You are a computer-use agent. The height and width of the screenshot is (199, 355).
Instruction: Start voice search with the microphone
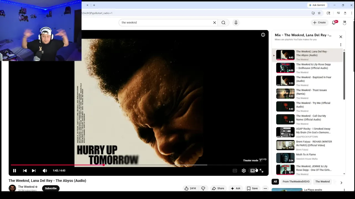[236, 22]
